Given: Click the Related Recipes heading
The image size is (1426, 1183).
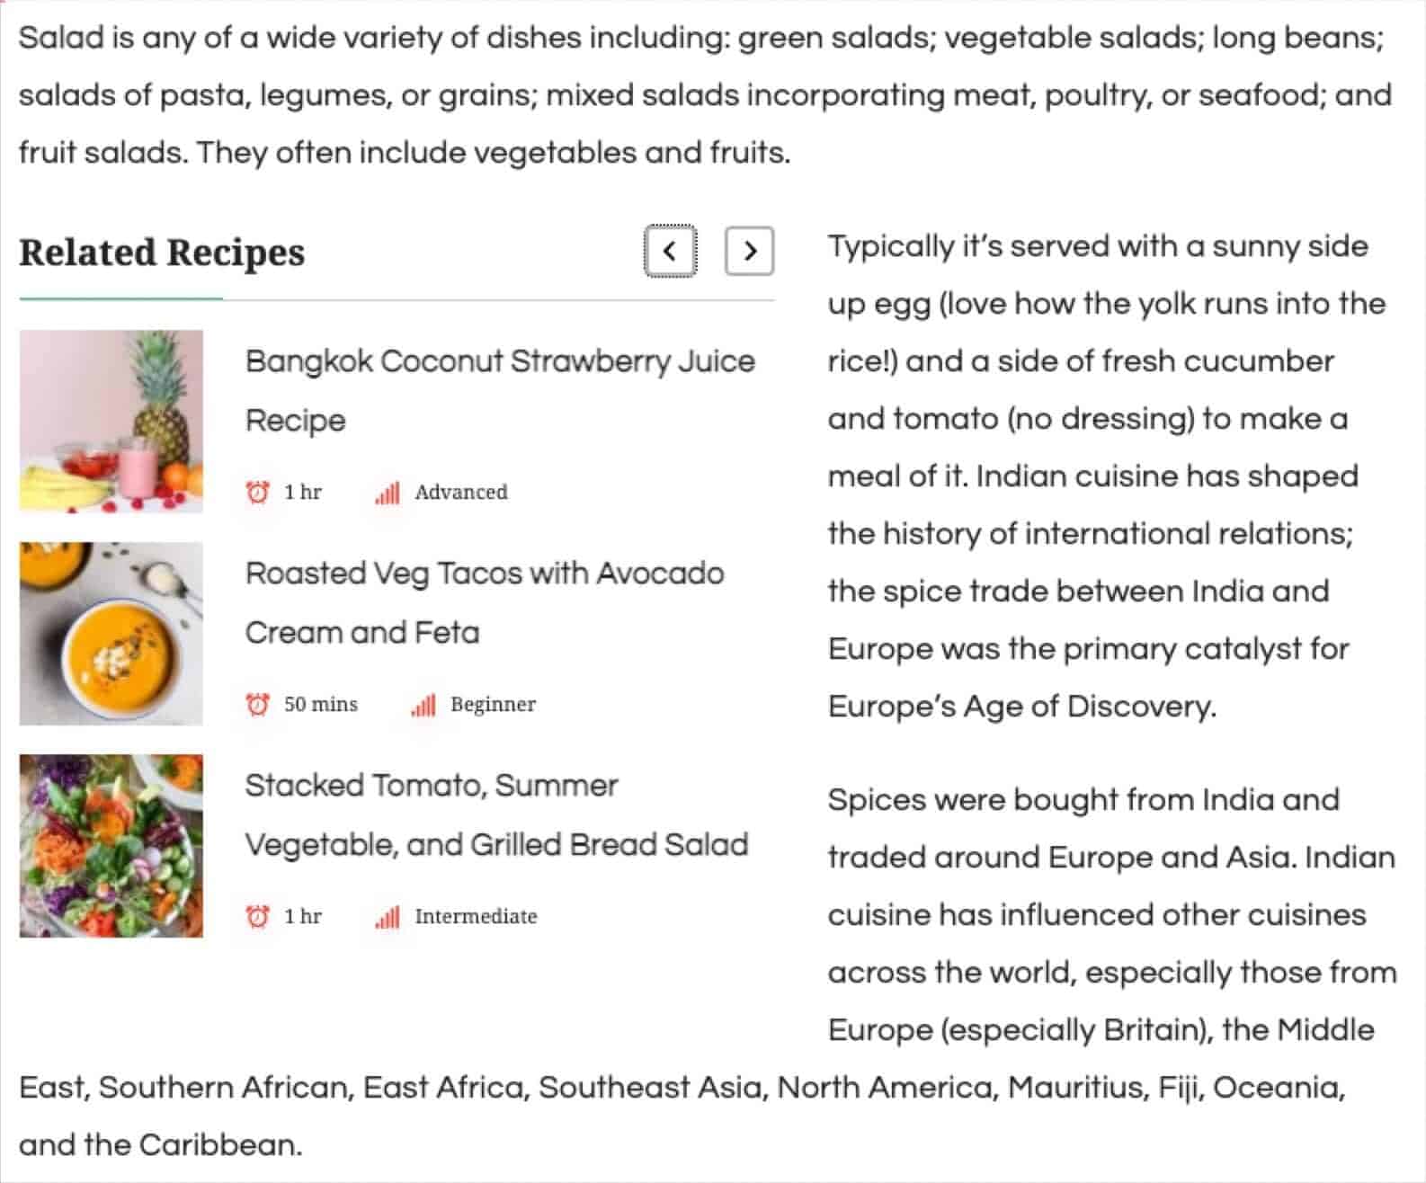Looking at the screenshot, I should tap(162, 253).
